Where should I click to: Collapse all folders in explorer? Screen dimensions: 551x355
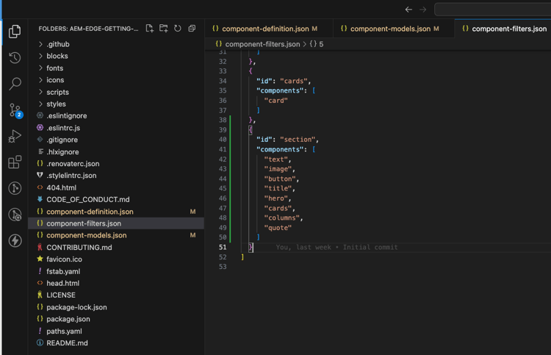pos(192,29)
